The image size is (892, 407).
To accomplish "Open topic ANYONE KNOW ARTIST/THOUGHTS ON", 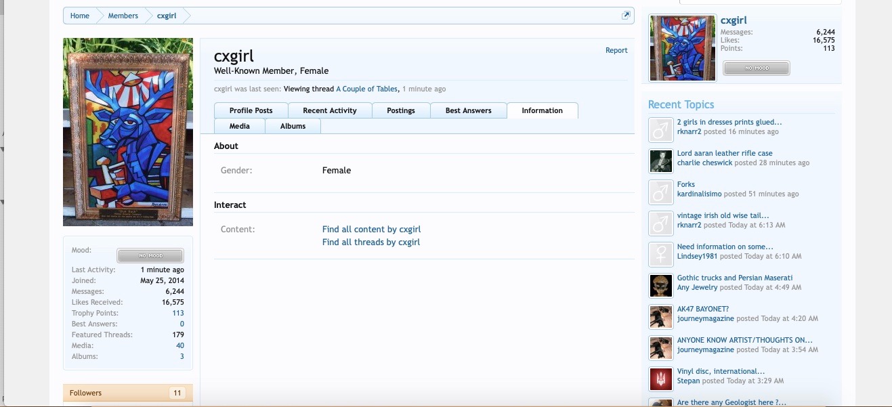I will (745, 340).
